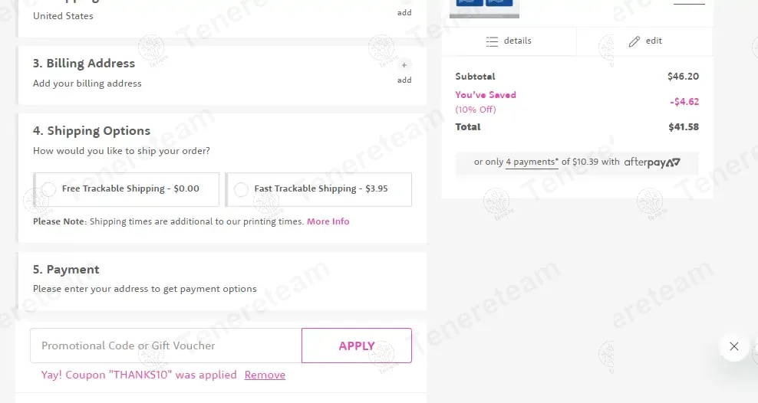This screenshot has width=758, height=403.
Task: Click the pencil edit icon
Action: point(634,41)
